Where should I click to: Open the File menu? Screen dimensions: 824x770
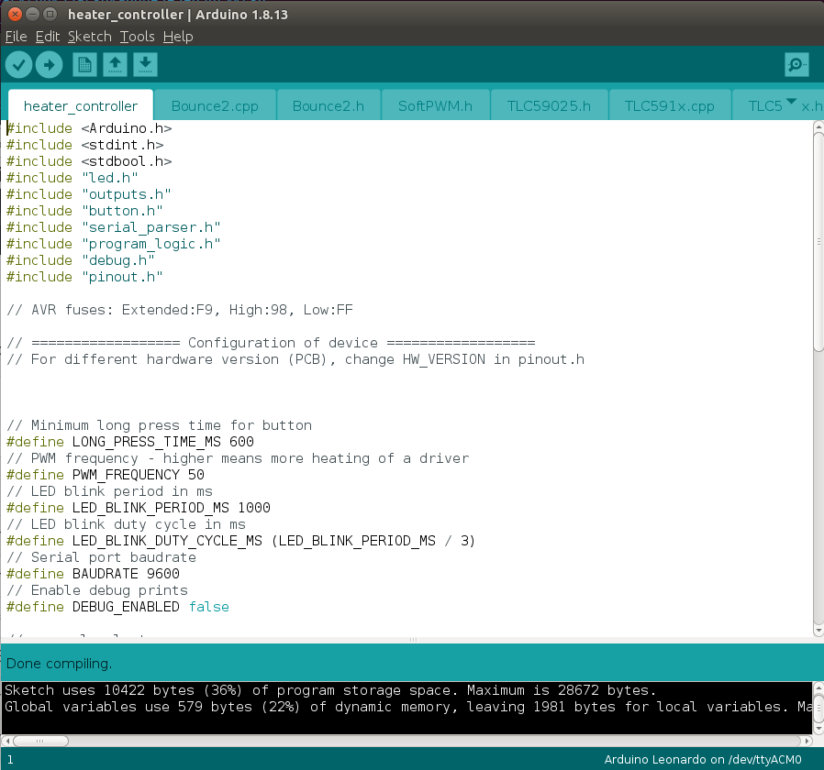16,37
